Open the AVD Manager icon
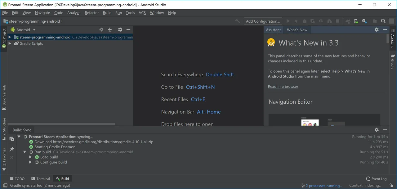397x189 pixels. point(356,21)
